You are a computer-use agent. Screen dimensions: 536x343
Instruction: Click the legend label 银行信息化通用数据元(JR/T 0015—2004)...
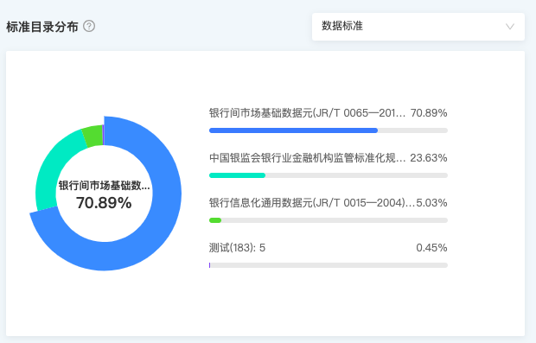point(312,203)
